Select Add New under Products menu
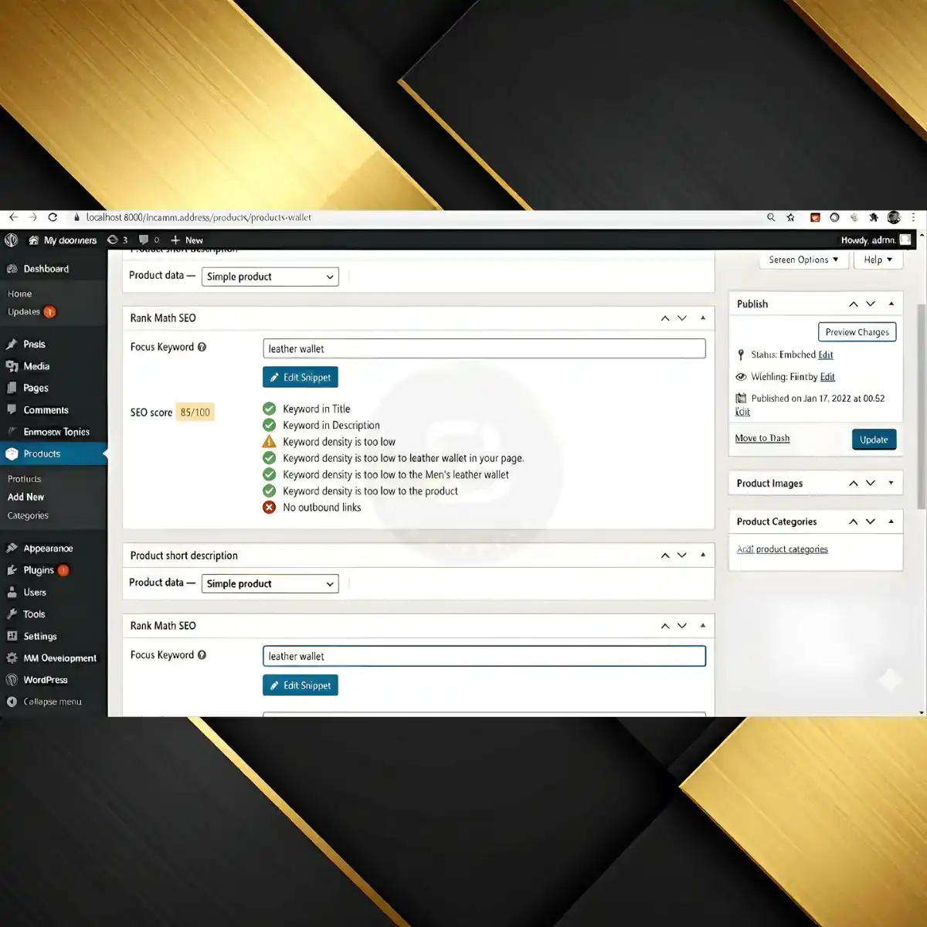 pyautogui.click(x=25, y=497)
